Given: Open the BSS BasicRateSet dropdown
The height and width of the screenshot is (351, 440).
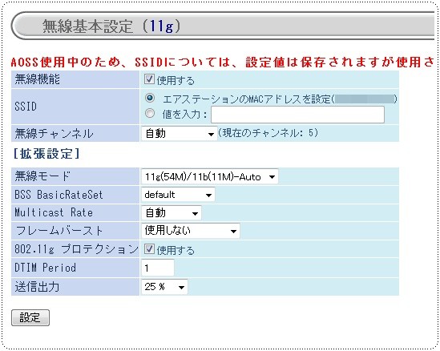Looking at the screenshot, I should (178, 195).
